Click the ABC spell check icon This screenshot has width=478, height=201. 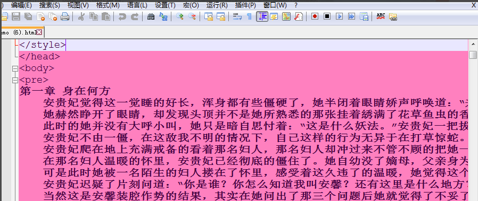(381, 16)
